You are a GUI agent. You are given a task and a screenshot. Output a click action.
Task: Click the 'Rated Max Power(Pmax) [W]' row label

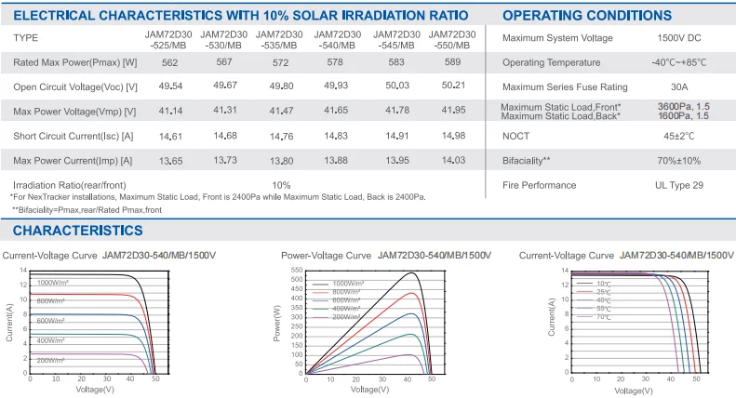click(x=75, y=62)
